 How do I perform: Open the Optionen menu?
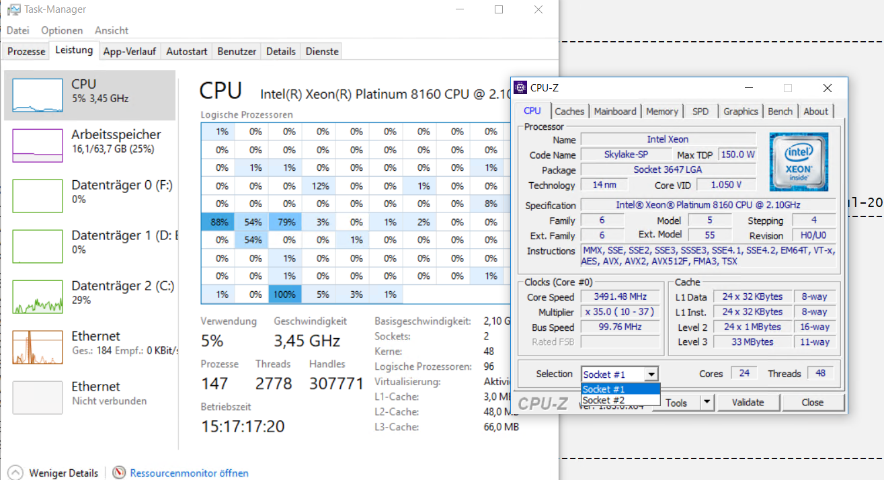pyautogui.click(x=62, y=30)
